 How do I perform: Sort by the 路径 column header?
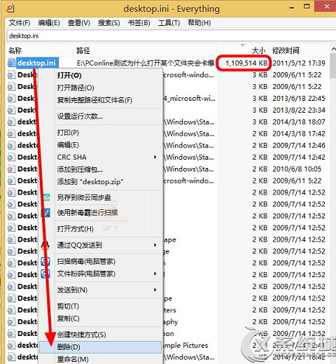tap(83, 50)
